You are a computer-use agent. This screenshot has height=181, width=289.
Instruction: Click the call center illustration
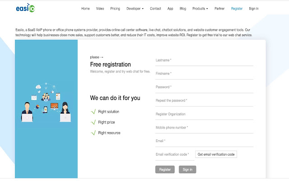(46, 103)
